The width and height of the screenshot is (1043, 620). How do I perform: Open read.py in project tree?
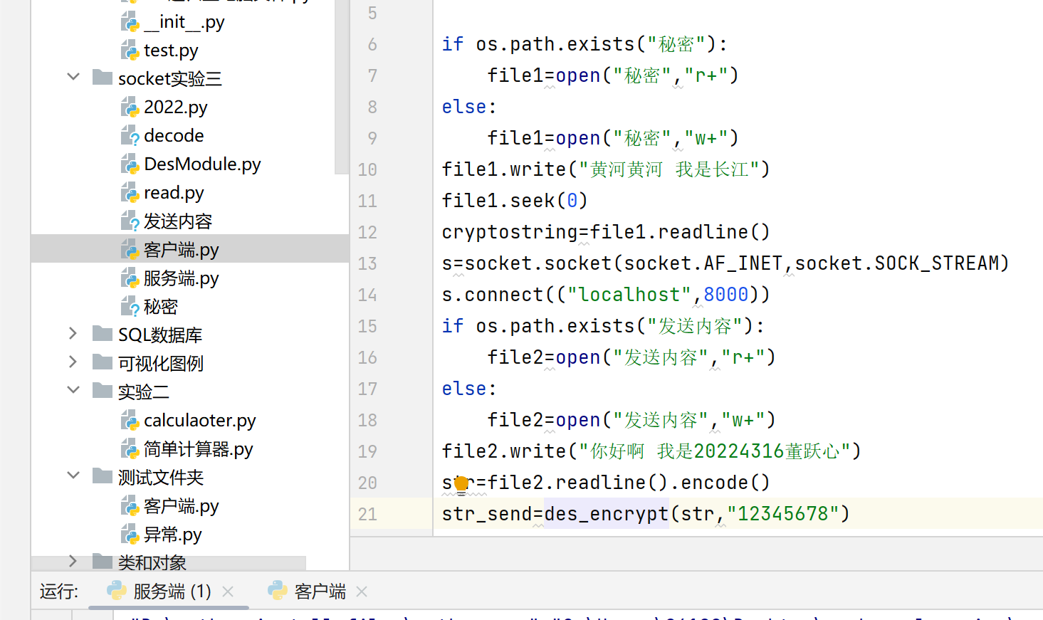[174, 193]
